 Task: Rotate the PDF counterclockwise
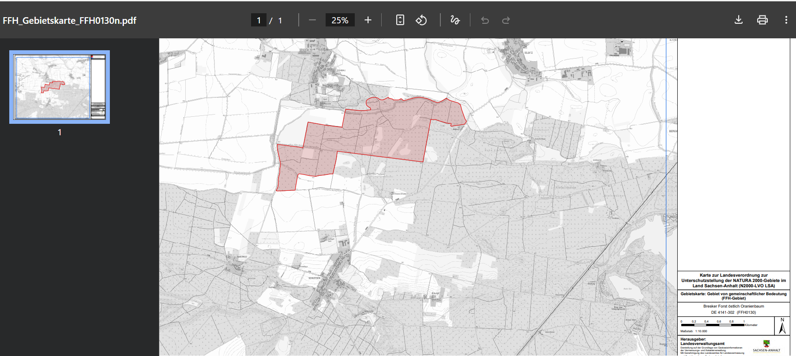point(421,20)
